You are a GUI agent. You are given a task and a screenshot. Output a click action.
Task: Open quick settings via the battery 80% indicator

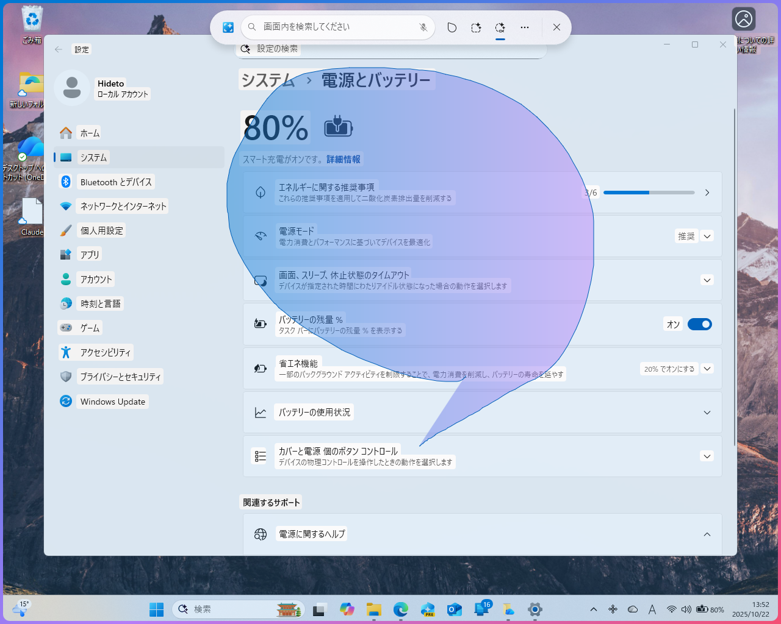[710, 609]
